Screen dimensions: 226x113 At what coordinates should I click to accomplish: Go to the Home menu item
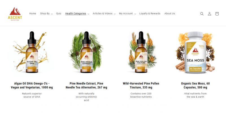pos(33,14)
